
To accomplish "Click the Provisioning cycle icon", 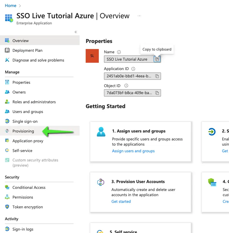I will [7, 131].
